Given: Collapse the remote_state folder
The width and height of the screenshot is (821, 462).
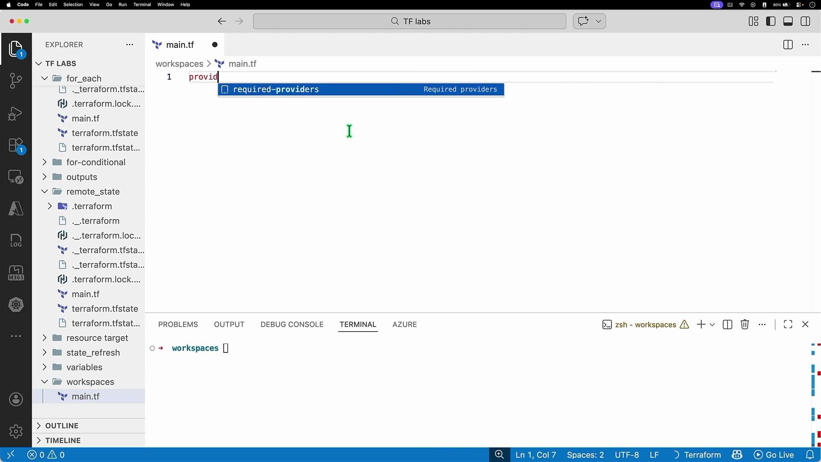Looking at the screenshot, I should point(44,191).
